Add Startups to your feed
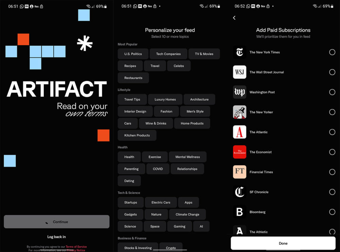Screen dimensions: 340x252 pyautogui.click(x=131, y=203)
